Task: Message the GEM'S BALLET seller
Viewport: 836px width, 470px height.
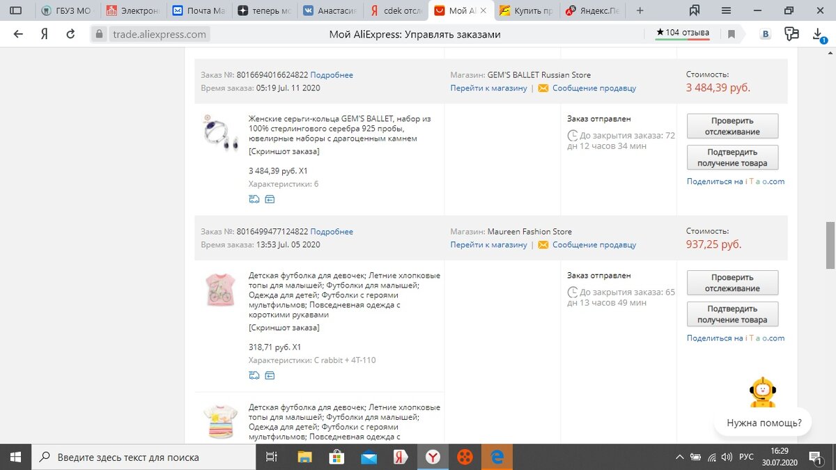Action: click(594, 88)
